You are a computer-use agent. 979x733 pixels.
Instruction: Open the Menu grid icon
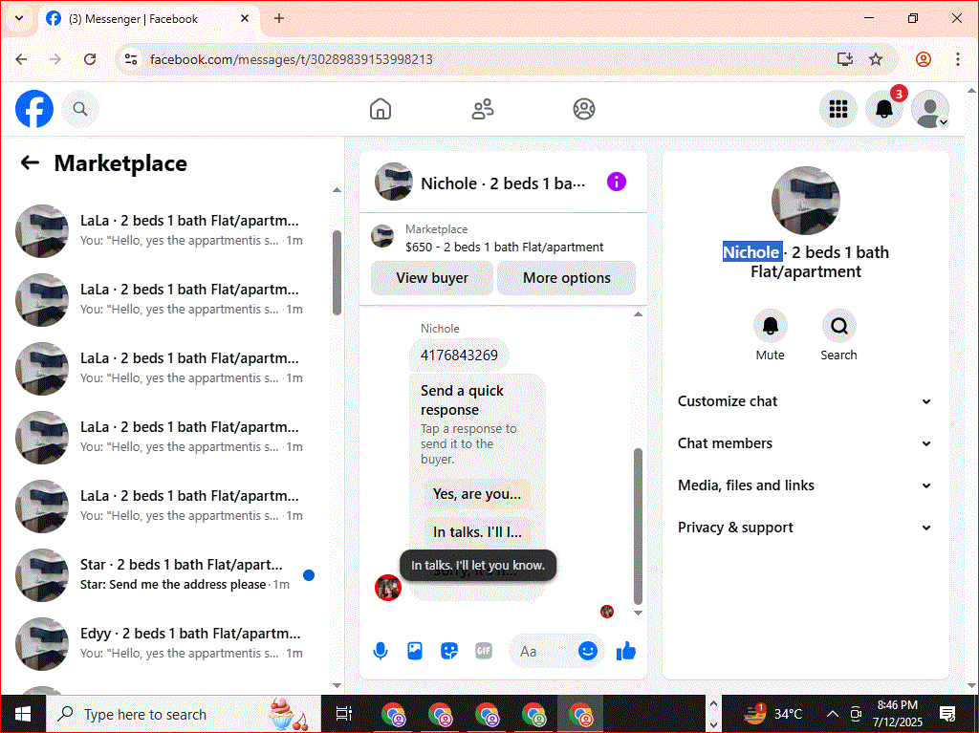(838, 109)
